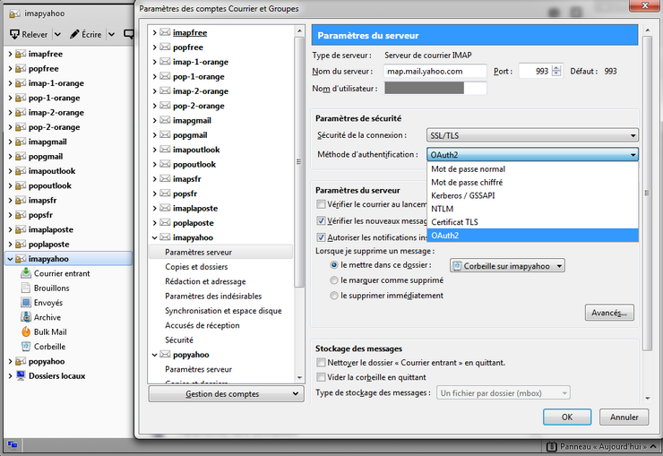Screen dimensions: 663x456
Task: Click imaplaposte envelope icon in settings tree
Action: click(165, 209)
